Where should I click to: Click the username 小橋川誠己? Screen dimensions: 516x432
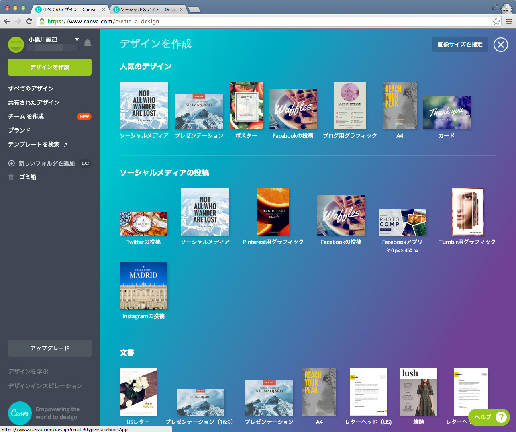[43, 40]
